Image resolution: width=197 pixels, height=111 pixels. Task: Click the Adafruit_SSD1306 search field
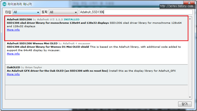(136, 12)
